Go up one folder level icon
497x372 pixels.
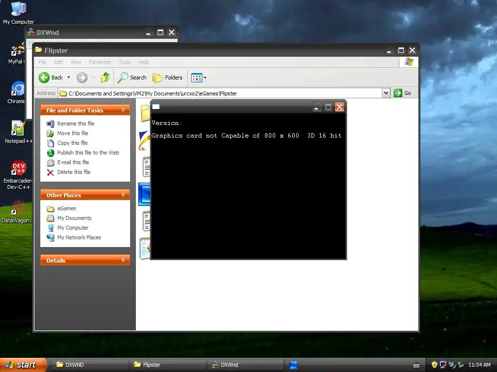tap(105, 77)
